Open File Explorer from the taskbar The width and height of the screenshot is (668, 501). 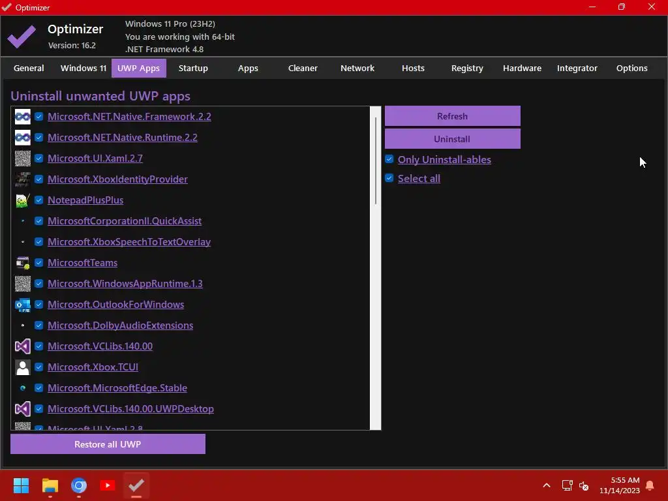point(50,485)
